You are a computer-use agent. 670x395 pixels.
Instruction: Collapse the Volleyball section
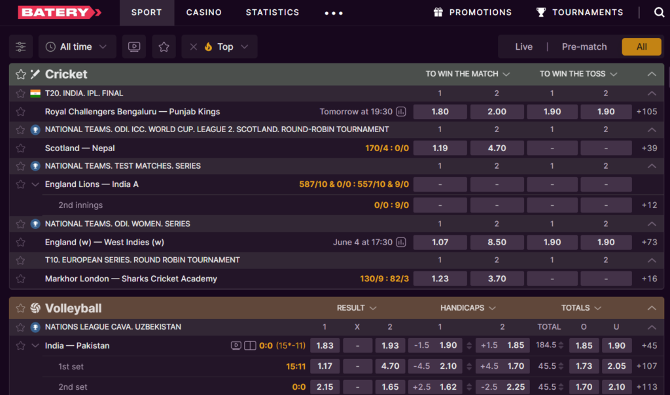pyautogui.click(x=652, y=307)
